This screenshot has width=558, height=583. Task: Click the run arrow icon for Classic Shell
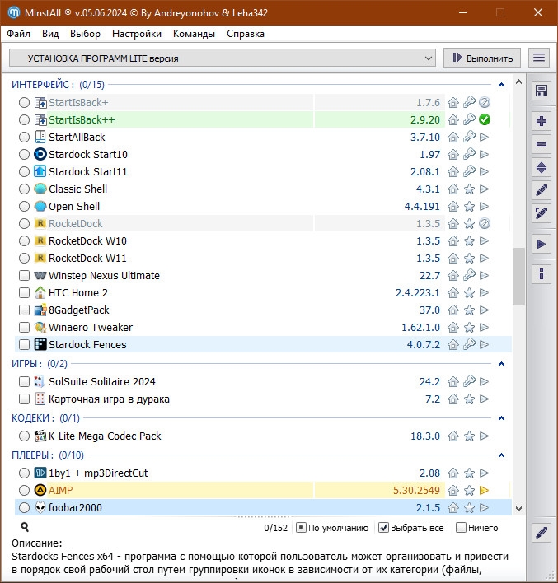point(484,189)
